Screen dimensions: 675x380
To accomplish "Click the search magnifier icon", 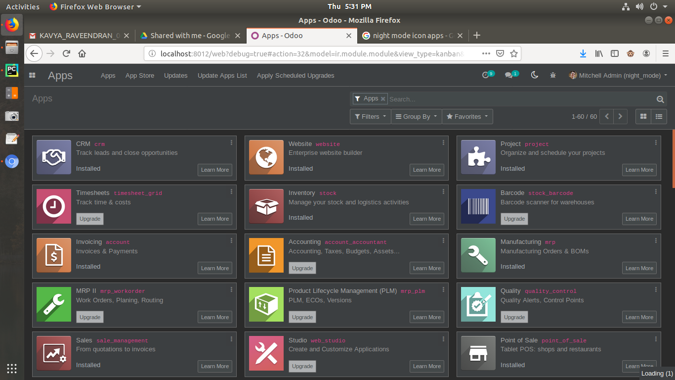I will click(660, 99).
